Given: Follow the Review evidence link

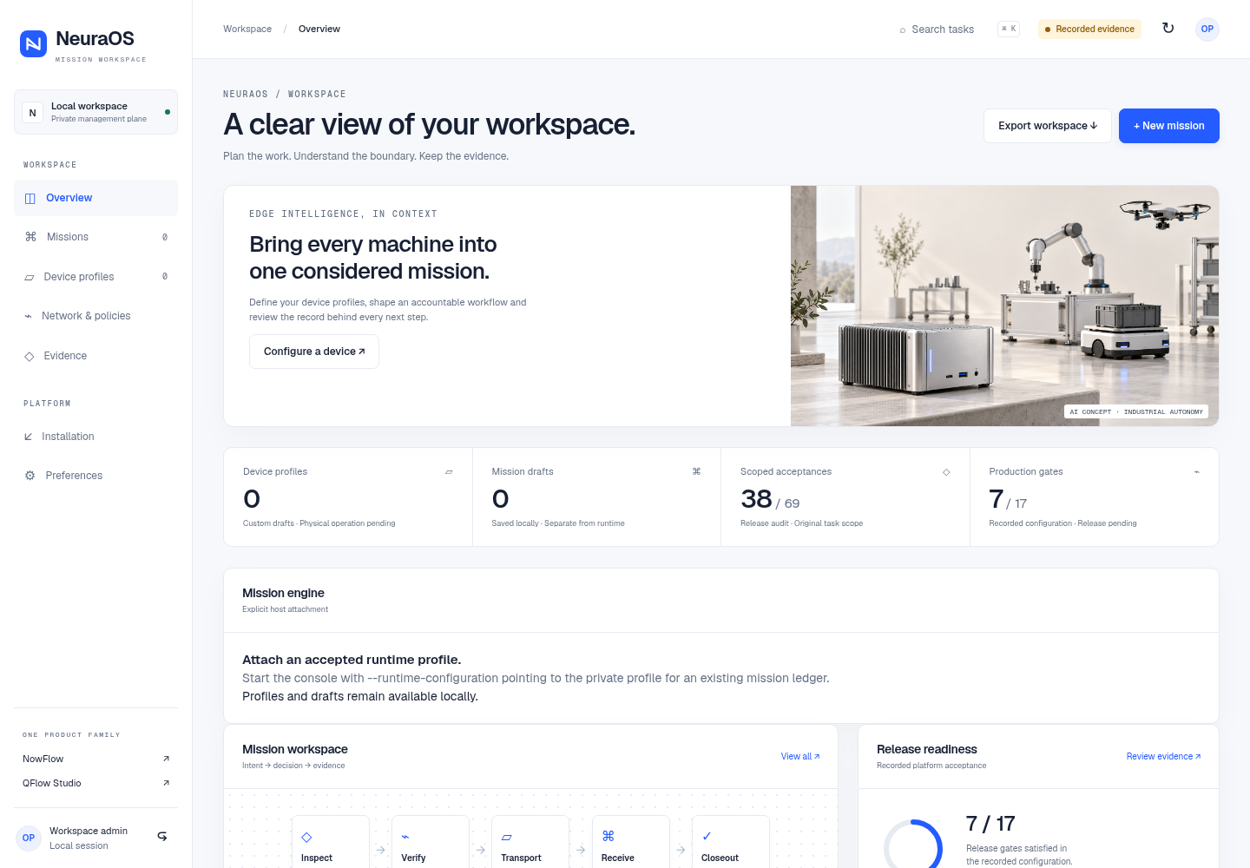Looking at the screenshot, I should pos(1164,757).
